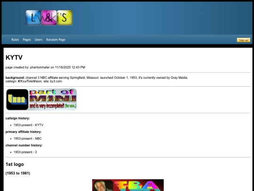Open the Rules page

coord(15,40)
